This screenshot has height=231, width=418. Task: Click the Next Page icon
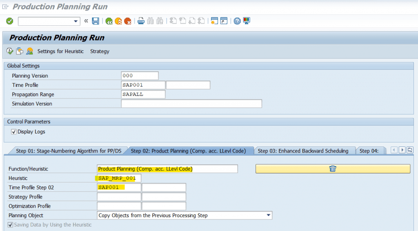[x=192, y=21]
